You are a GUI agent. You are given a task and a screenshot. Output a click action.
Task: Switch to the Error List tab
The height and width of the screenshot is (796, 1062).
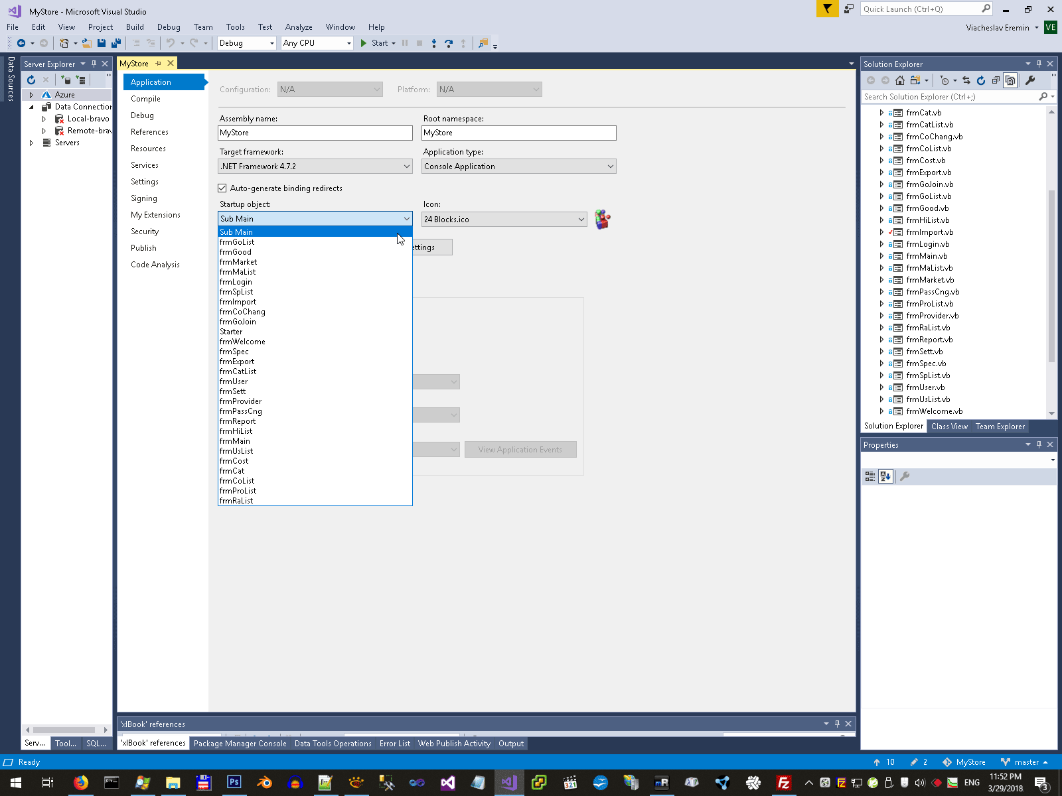(x=395, y=744)
